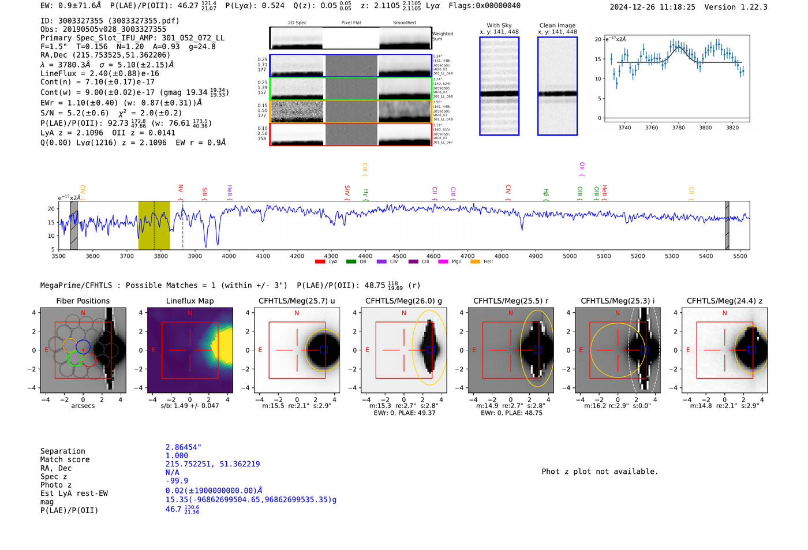This screenshot has height=550, width=808.
Task: Click the SiII line marker label
Action: (205, 192)
